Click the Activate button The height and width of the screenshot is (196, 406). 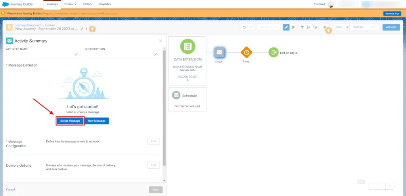[391, 27]
